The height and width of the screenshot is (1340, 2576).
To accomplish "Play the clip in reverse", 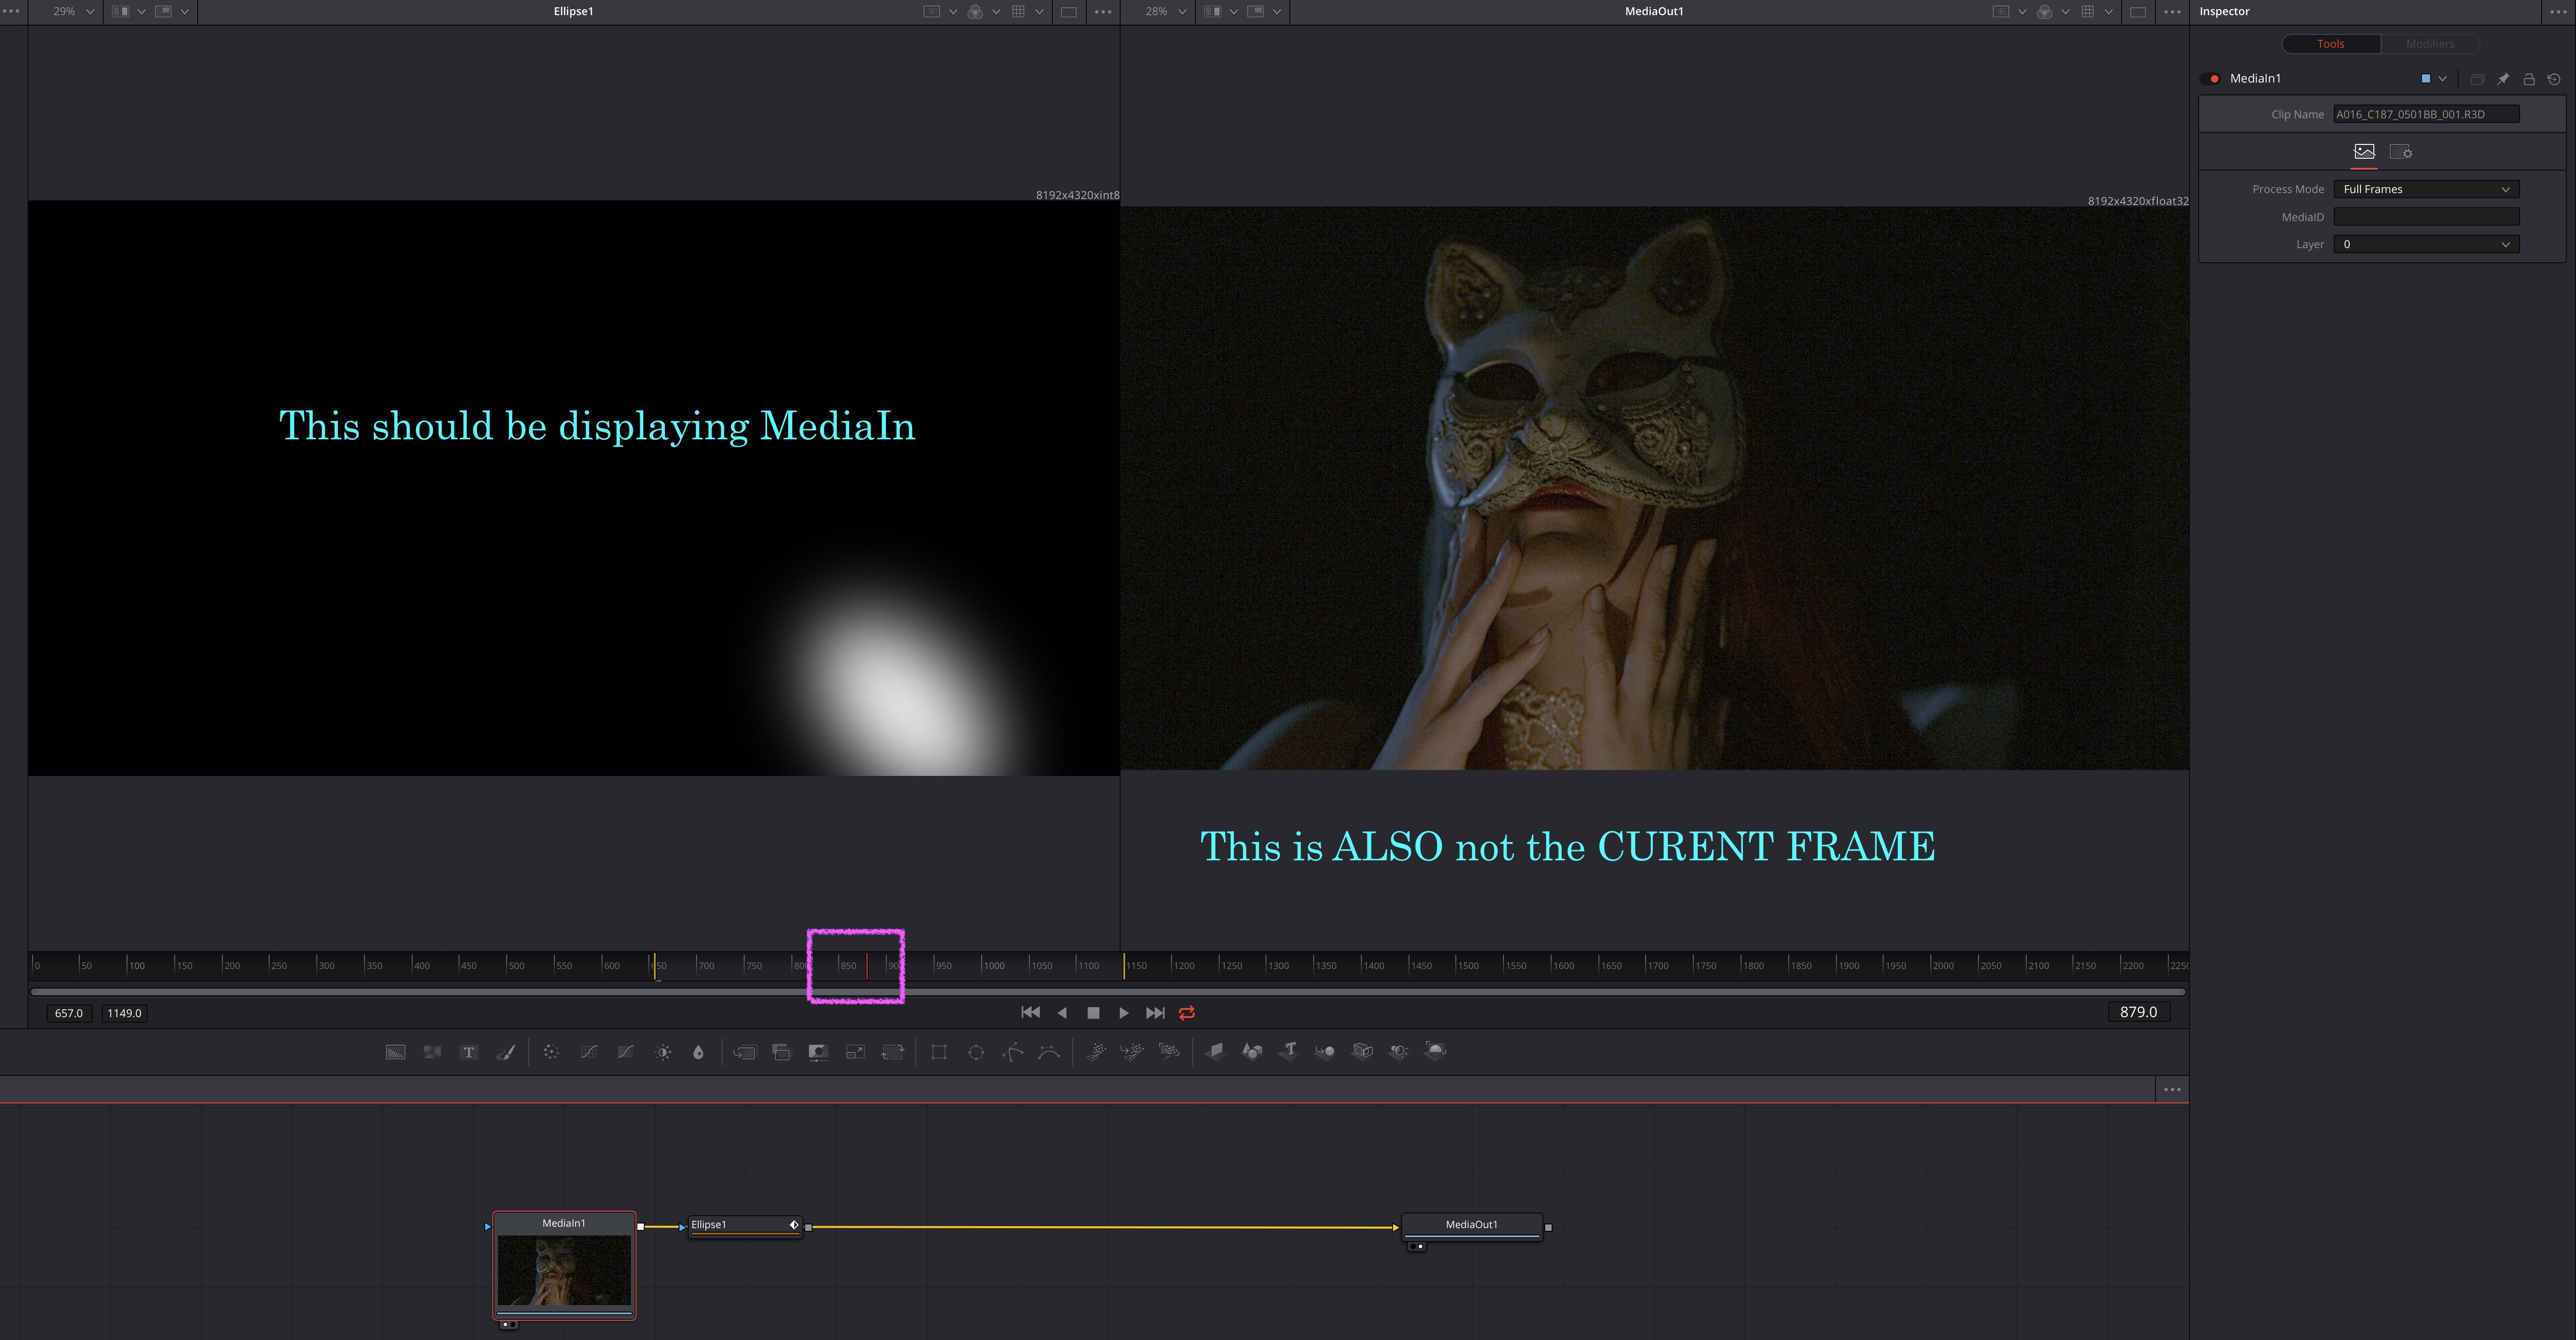I will pyautogui.click(x=1062, y=1013).
